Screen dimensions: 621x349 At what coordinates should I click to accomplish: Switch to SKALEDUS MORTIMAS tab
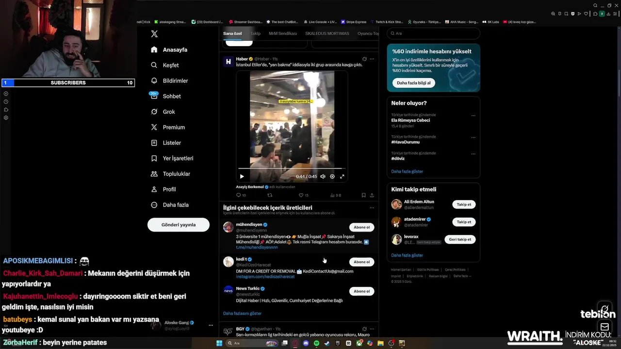pyautogui.click(x=327, y=33)
